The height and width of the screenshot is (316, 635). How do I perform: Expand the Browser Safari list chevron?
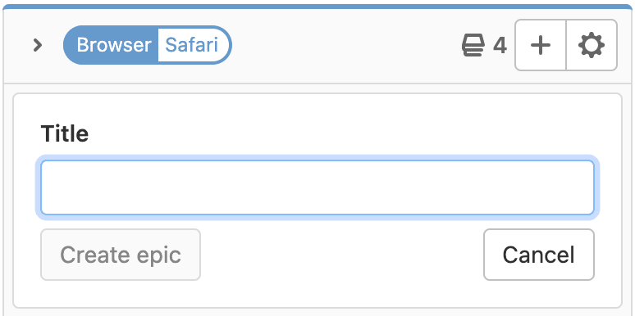pos(37,45)
